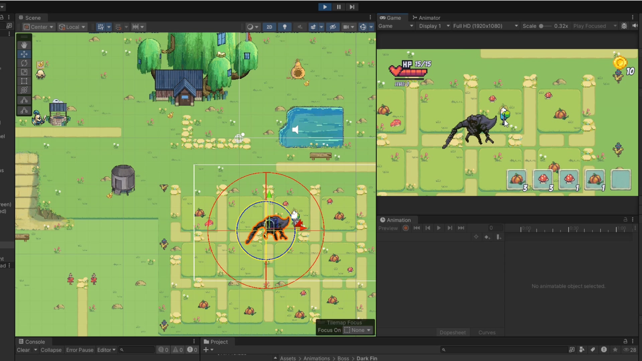Go to first keyframe in Animation
The height and width of the screenshot is (361, 642).
click(417, 228)
